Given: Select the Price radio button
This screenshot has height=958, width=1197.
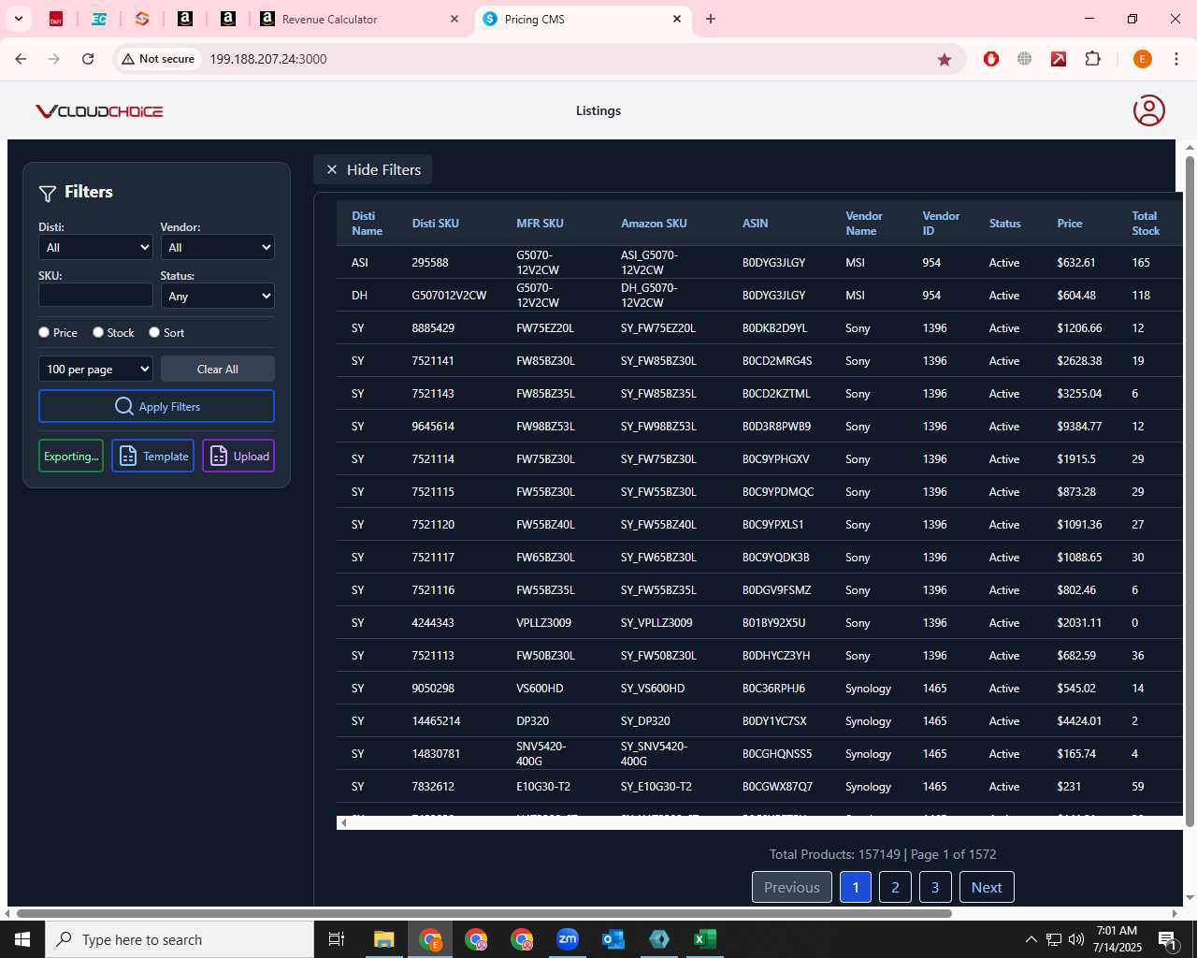Looking at the screenshot, I should point(44,332).
